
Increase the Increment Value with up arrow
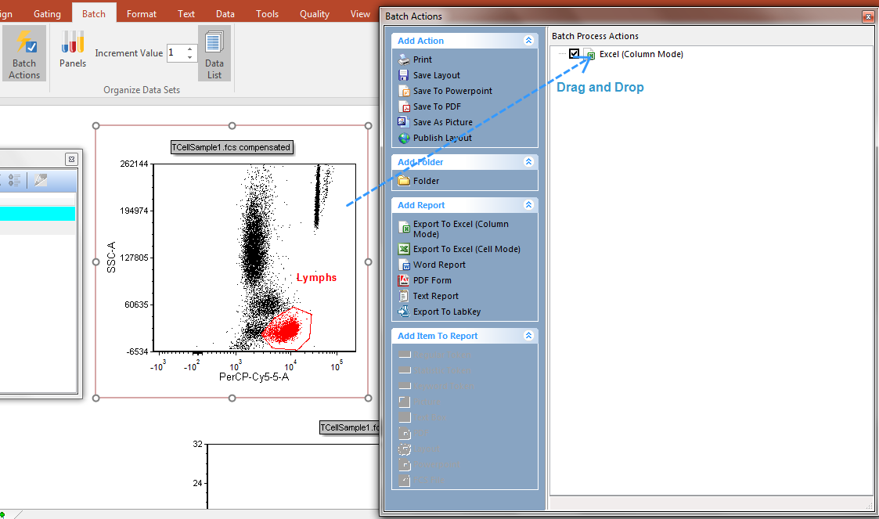pyautogui.click(x=189, y=49)
